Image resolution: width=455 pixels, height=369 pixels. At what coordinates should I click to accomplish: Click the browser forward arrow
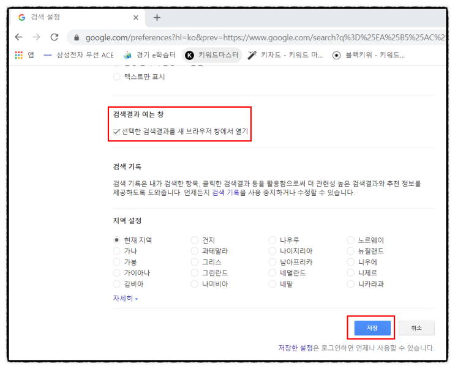point(36,37)
